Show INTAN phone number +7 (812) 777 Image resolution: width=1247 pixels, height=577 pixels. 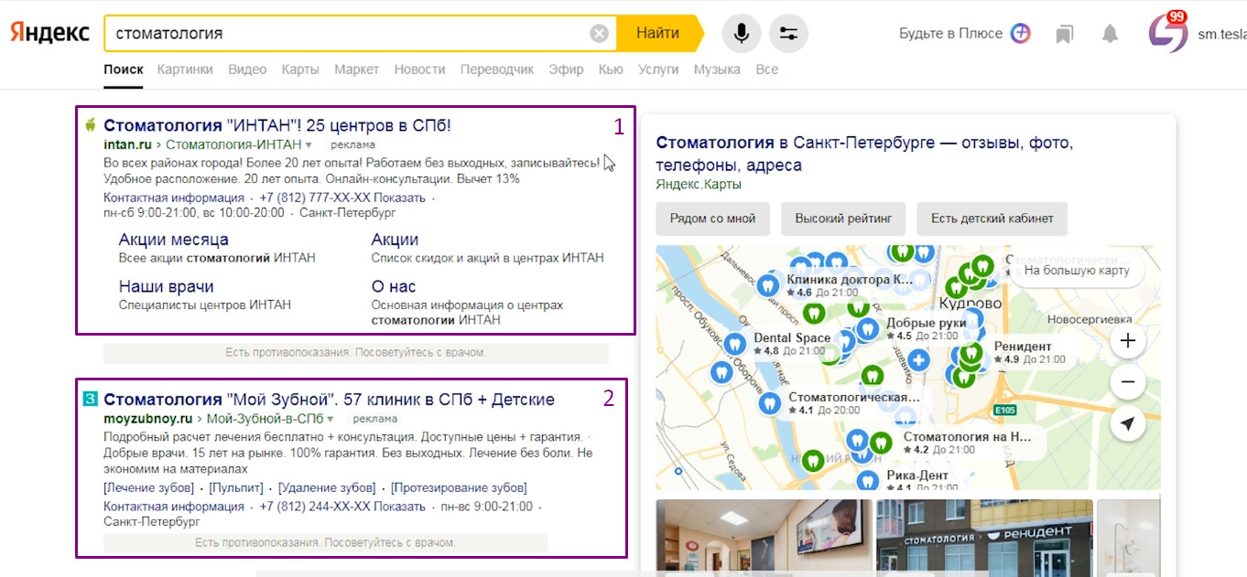(x=342, y=198)
